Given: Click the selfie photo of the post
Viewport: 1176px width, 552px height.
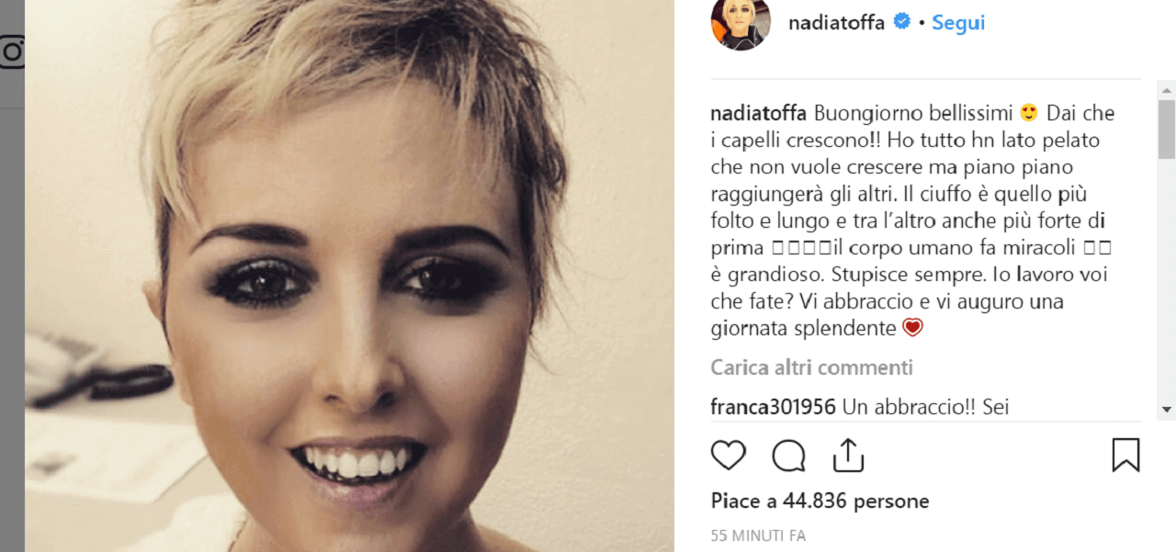Looking at the screenshot, I should click(349, 276).
